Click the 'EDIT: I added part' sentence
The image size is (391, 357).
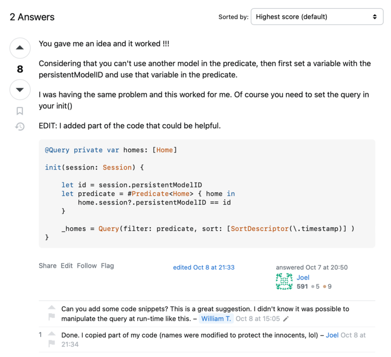130,126
